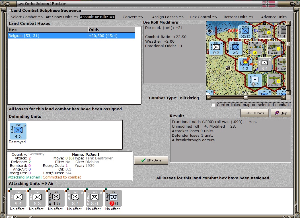Click the Odds column header

[112, 30]
